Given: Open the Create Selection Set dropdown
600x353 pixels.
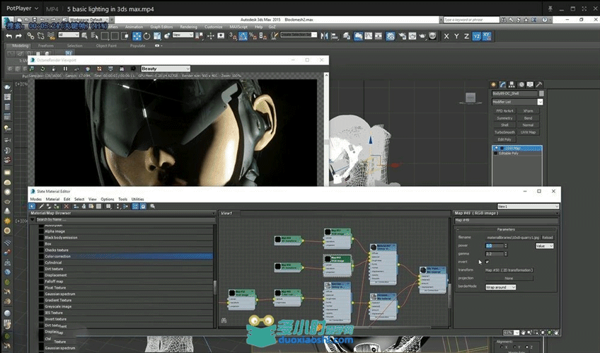Looking at the screenshot, I should coord(299,35).
